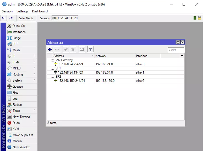Click the padlock security icon
This screenshot has height=151, width=203.
click(199, 18)
